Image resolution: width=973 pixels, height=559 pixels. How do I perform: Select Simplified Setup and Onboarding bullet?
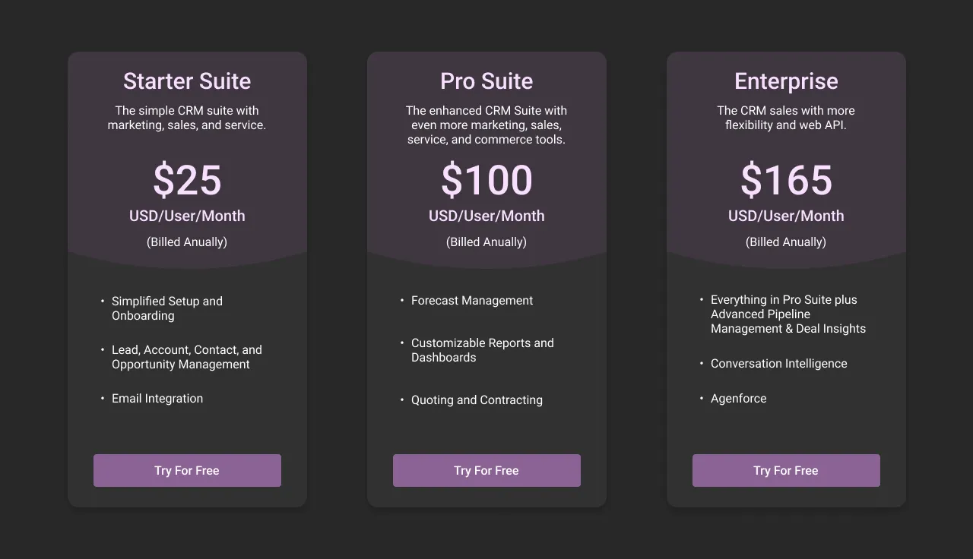167,308
